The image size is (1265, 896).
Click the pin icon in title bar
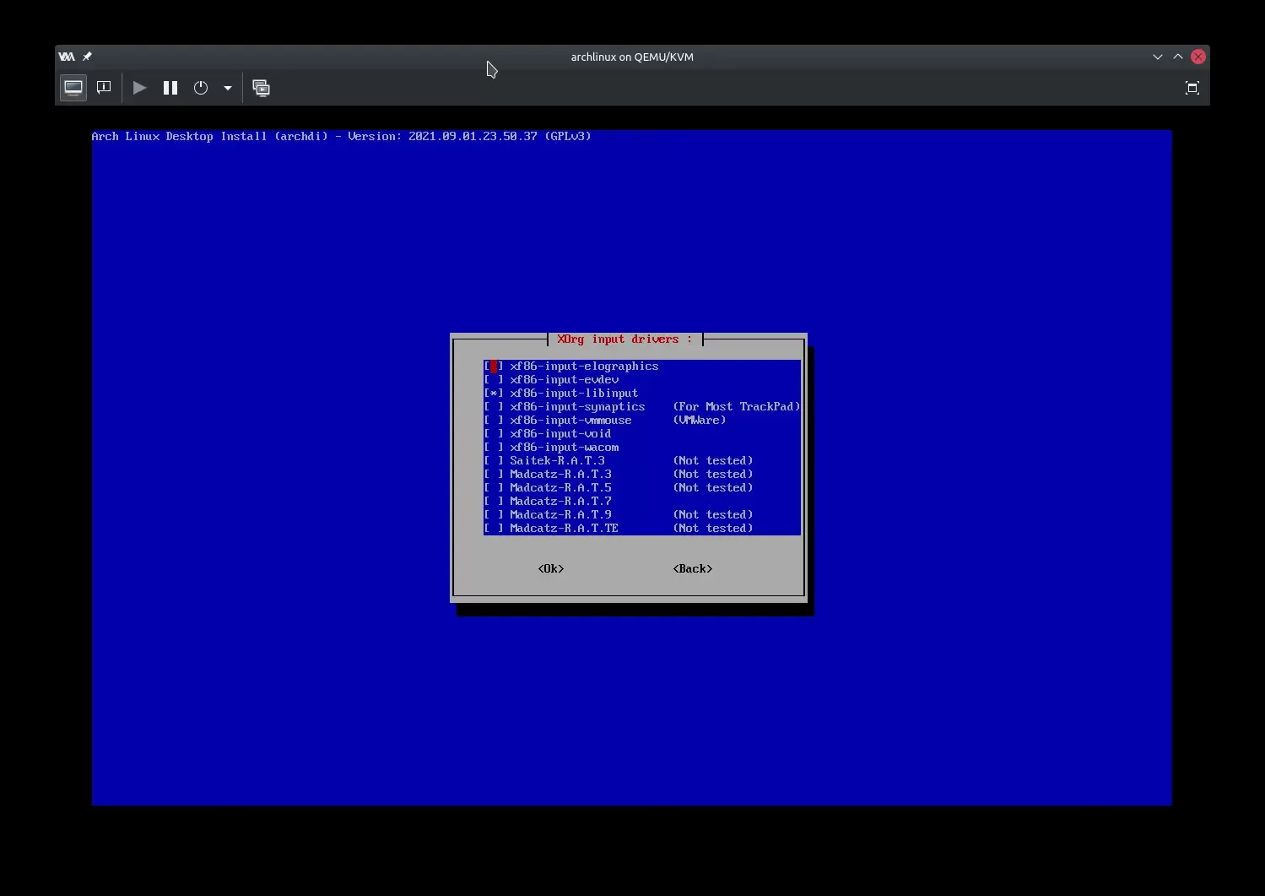[x=87, y=57]
